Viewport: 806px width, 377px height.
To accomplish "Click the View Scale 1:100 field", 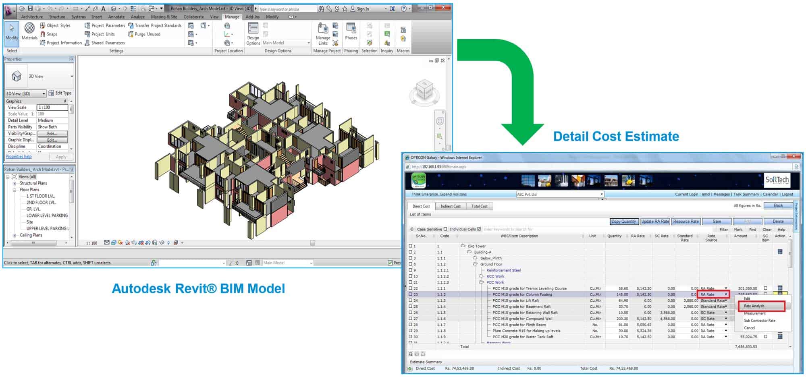I will coord(52,108).
